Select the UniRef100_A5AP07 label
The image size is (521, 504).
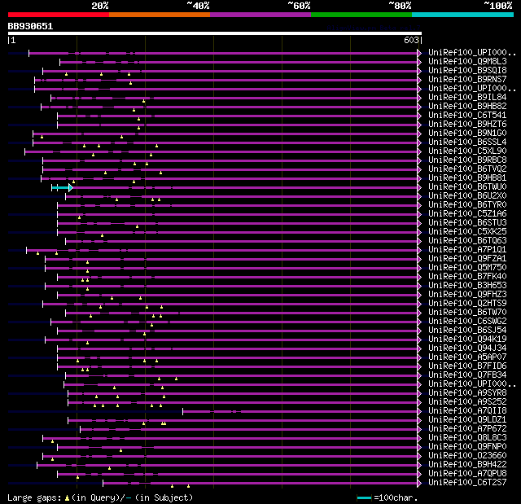[467, 357]
